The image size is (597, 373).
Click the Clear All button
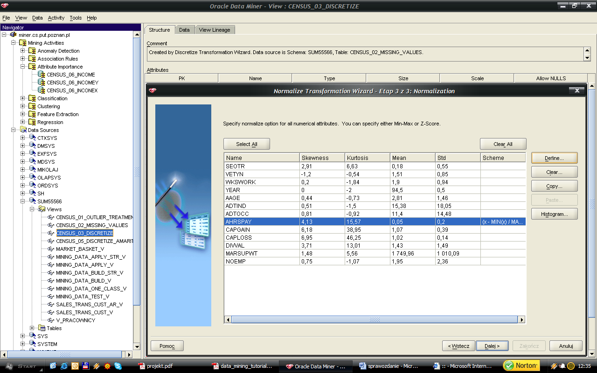pos(503,144)
